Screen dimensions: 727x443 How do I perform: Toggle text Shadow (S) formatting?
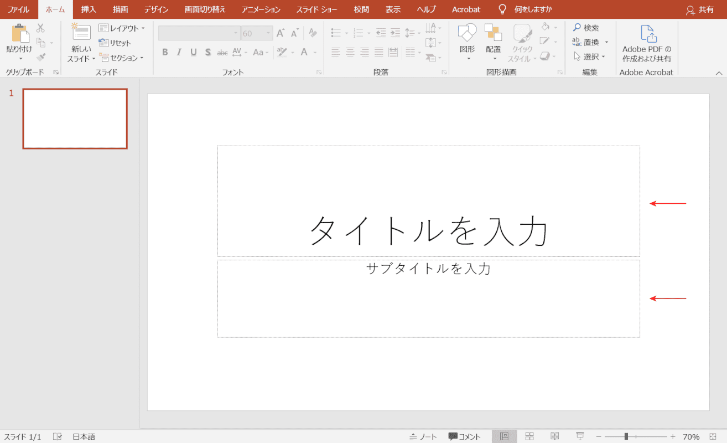pos(208,53)
